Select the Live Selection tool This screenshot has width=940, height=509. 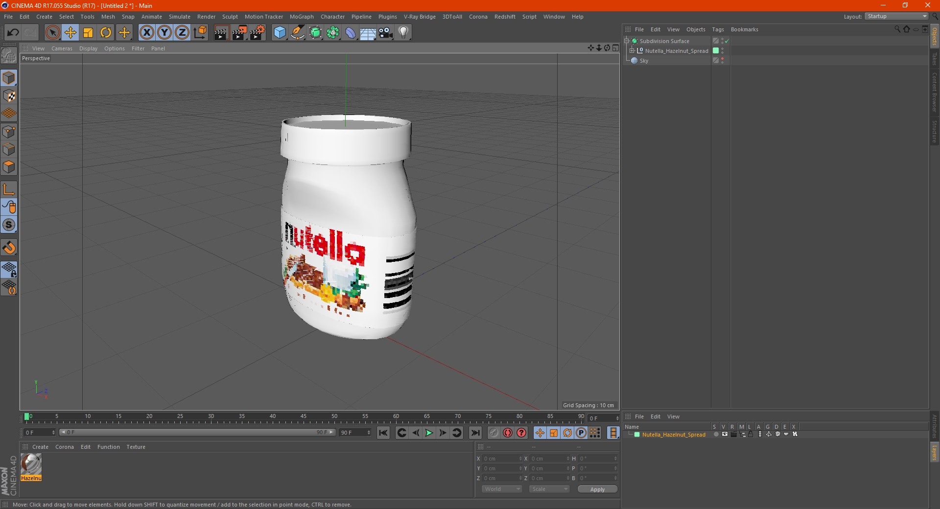(52, 33)
